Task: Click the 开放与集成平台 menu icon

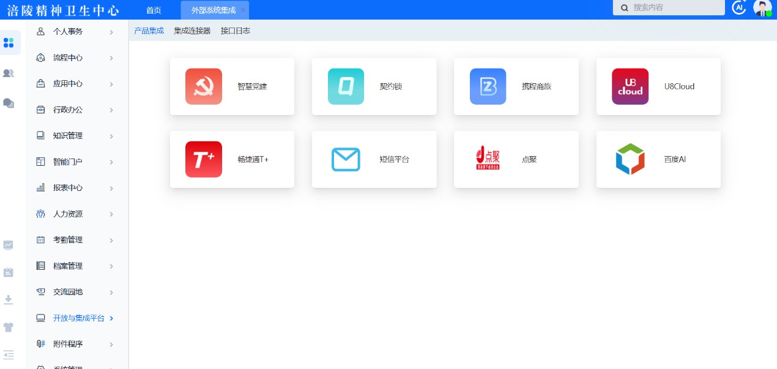Action: (x=41, y=318)
